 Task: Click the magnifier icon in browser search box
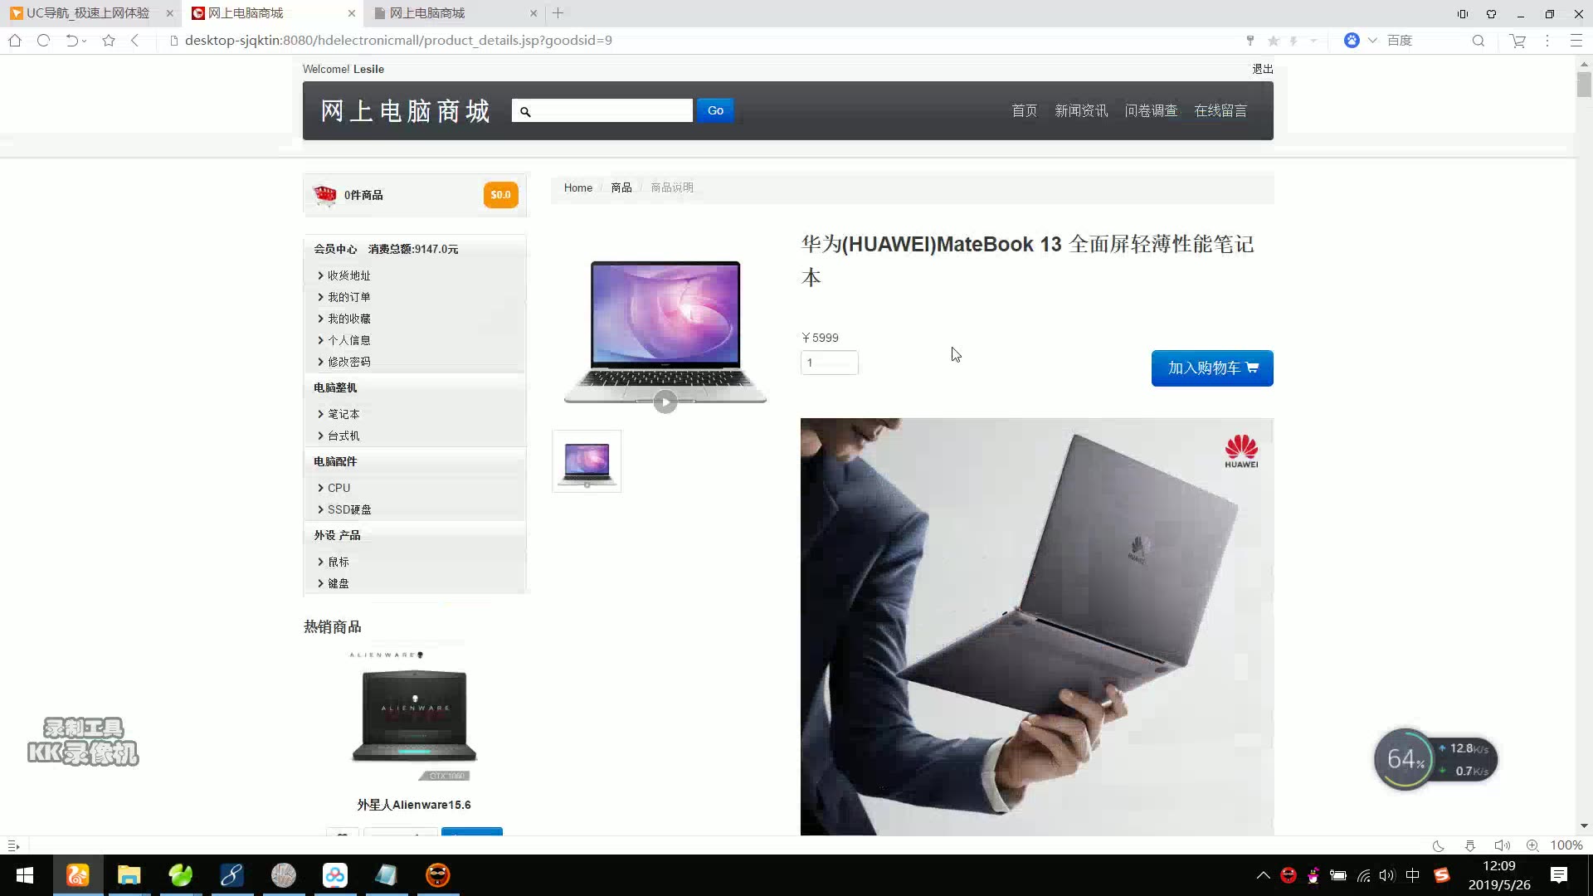click(1478, 41)
